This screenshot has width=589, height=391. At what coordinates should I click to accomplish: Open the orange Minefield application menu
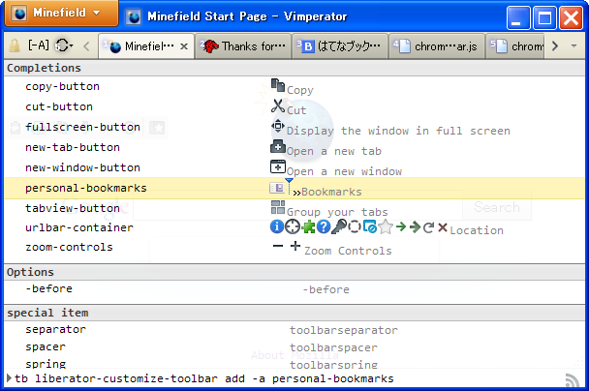click(61, 13)
